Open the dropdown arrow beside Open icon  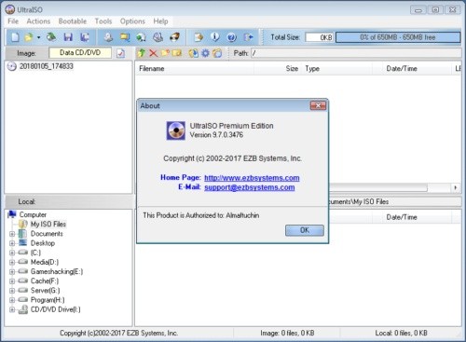tap(38, 37)
